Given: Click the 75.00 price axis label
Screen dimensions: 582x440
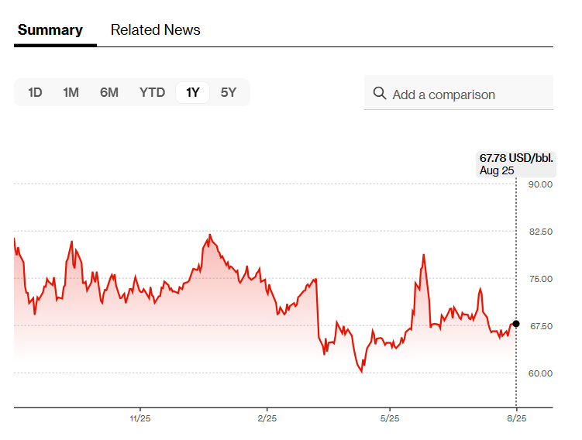Looking at the screenshot, I should click(x=539, y=279).
